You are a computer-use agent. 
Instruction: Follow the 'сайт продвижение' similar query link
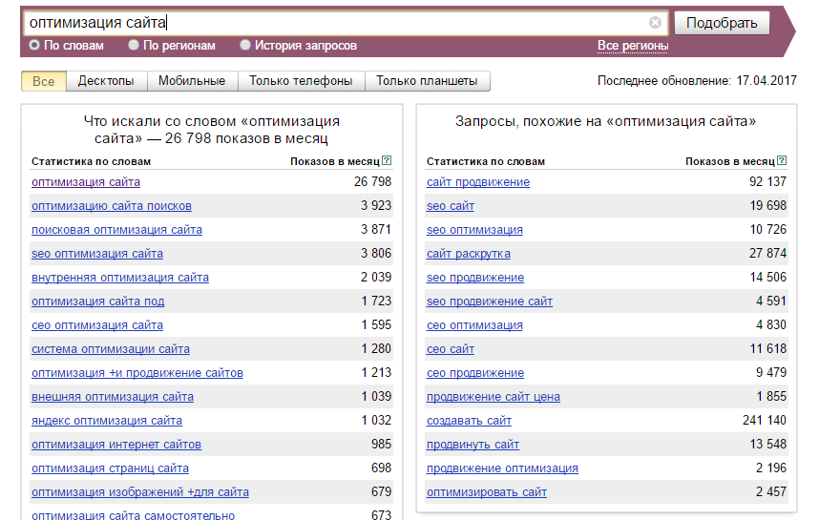[478, 182]
